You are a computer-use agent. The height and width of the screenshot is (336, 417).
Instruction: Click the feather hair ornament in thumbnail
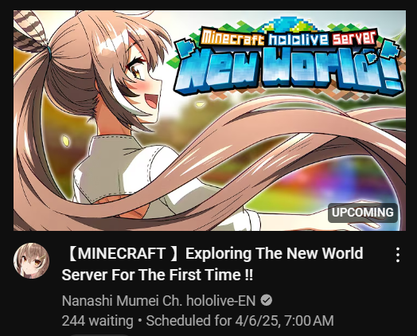[x=29, y=30]
